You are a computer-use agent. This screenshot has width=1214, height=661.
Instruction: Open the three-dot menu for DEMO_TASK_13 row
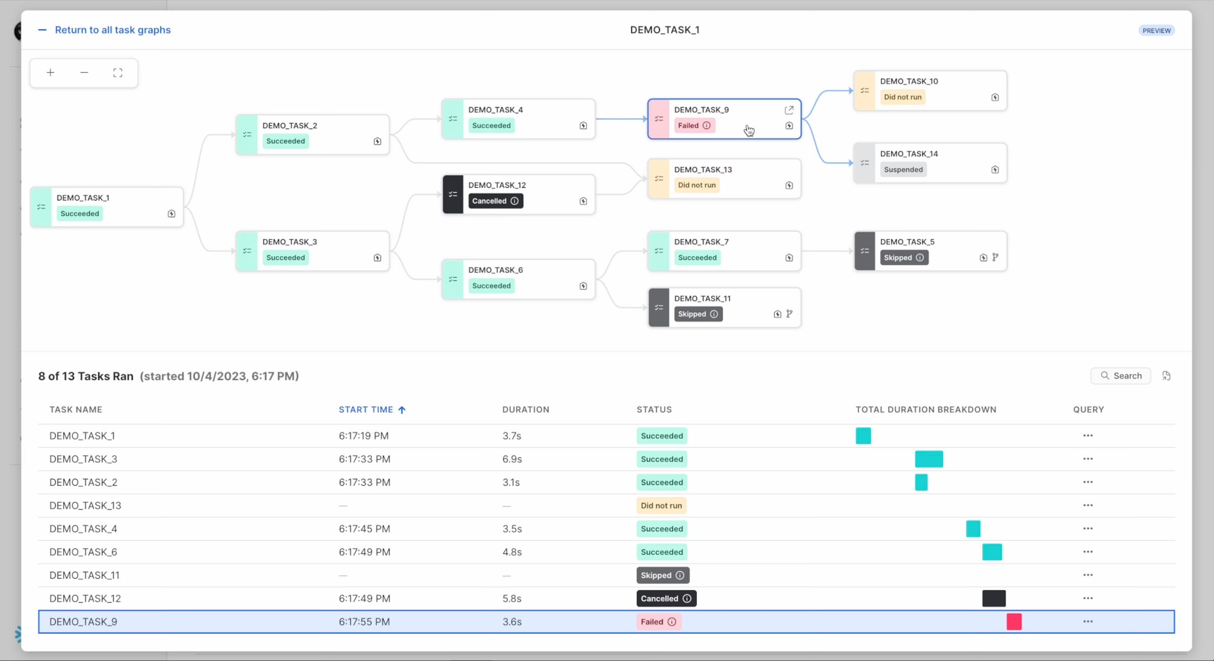1088,505
